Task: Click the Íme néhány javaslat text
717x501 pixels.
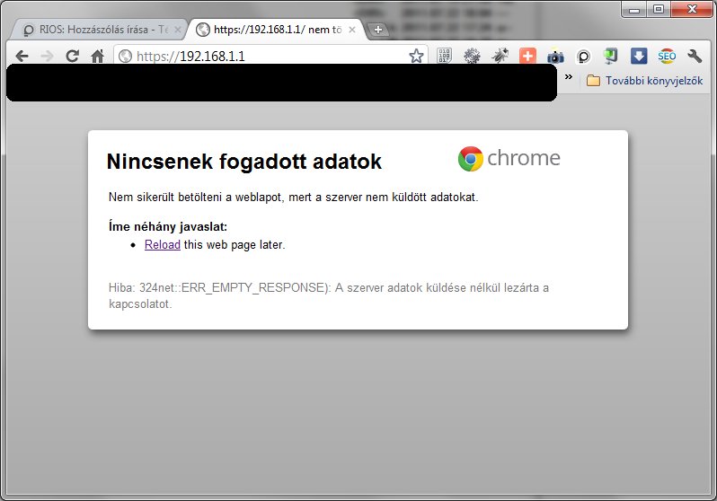Action: point(168,226)
